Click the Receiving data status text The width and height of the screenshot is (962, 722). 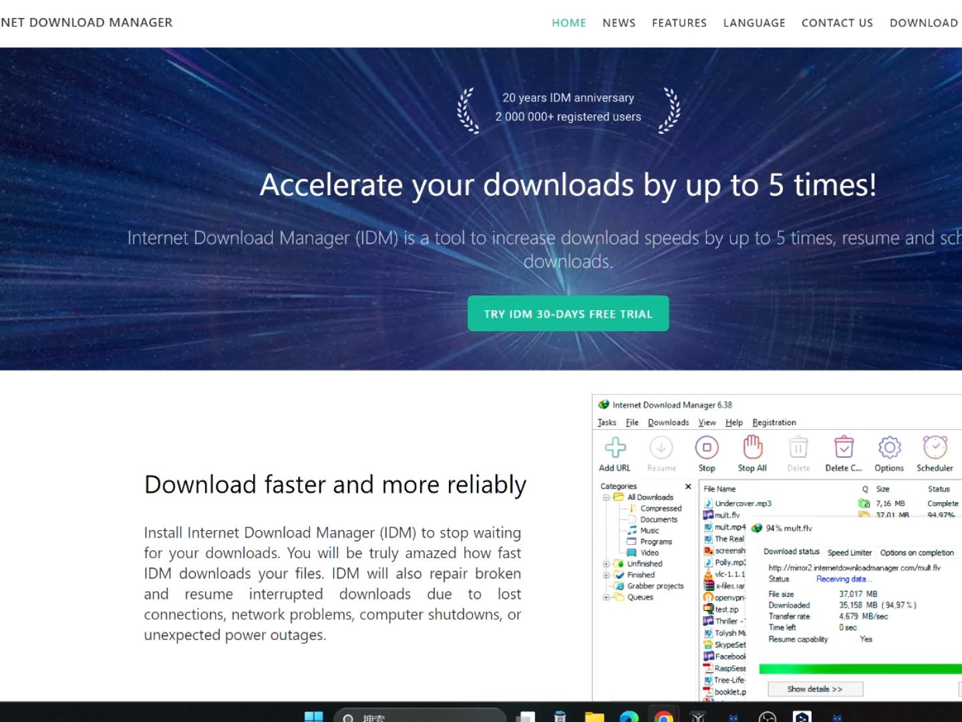click(844, 580)
